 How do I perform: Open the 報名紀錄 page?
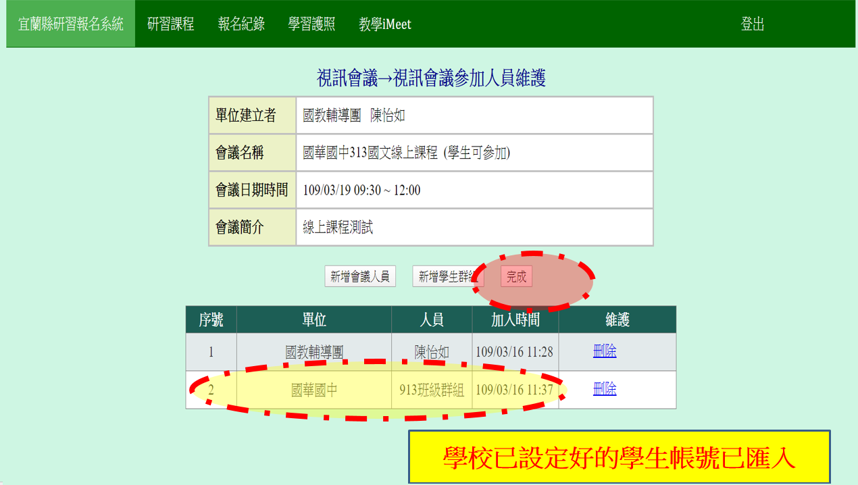(x=241, y=24)
